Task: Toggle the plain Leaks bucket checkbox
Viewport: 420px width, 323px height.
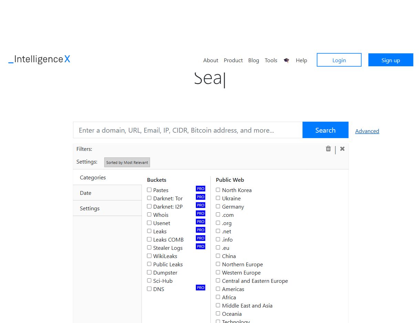Action: pyautogui.click(x=149, y=231)
